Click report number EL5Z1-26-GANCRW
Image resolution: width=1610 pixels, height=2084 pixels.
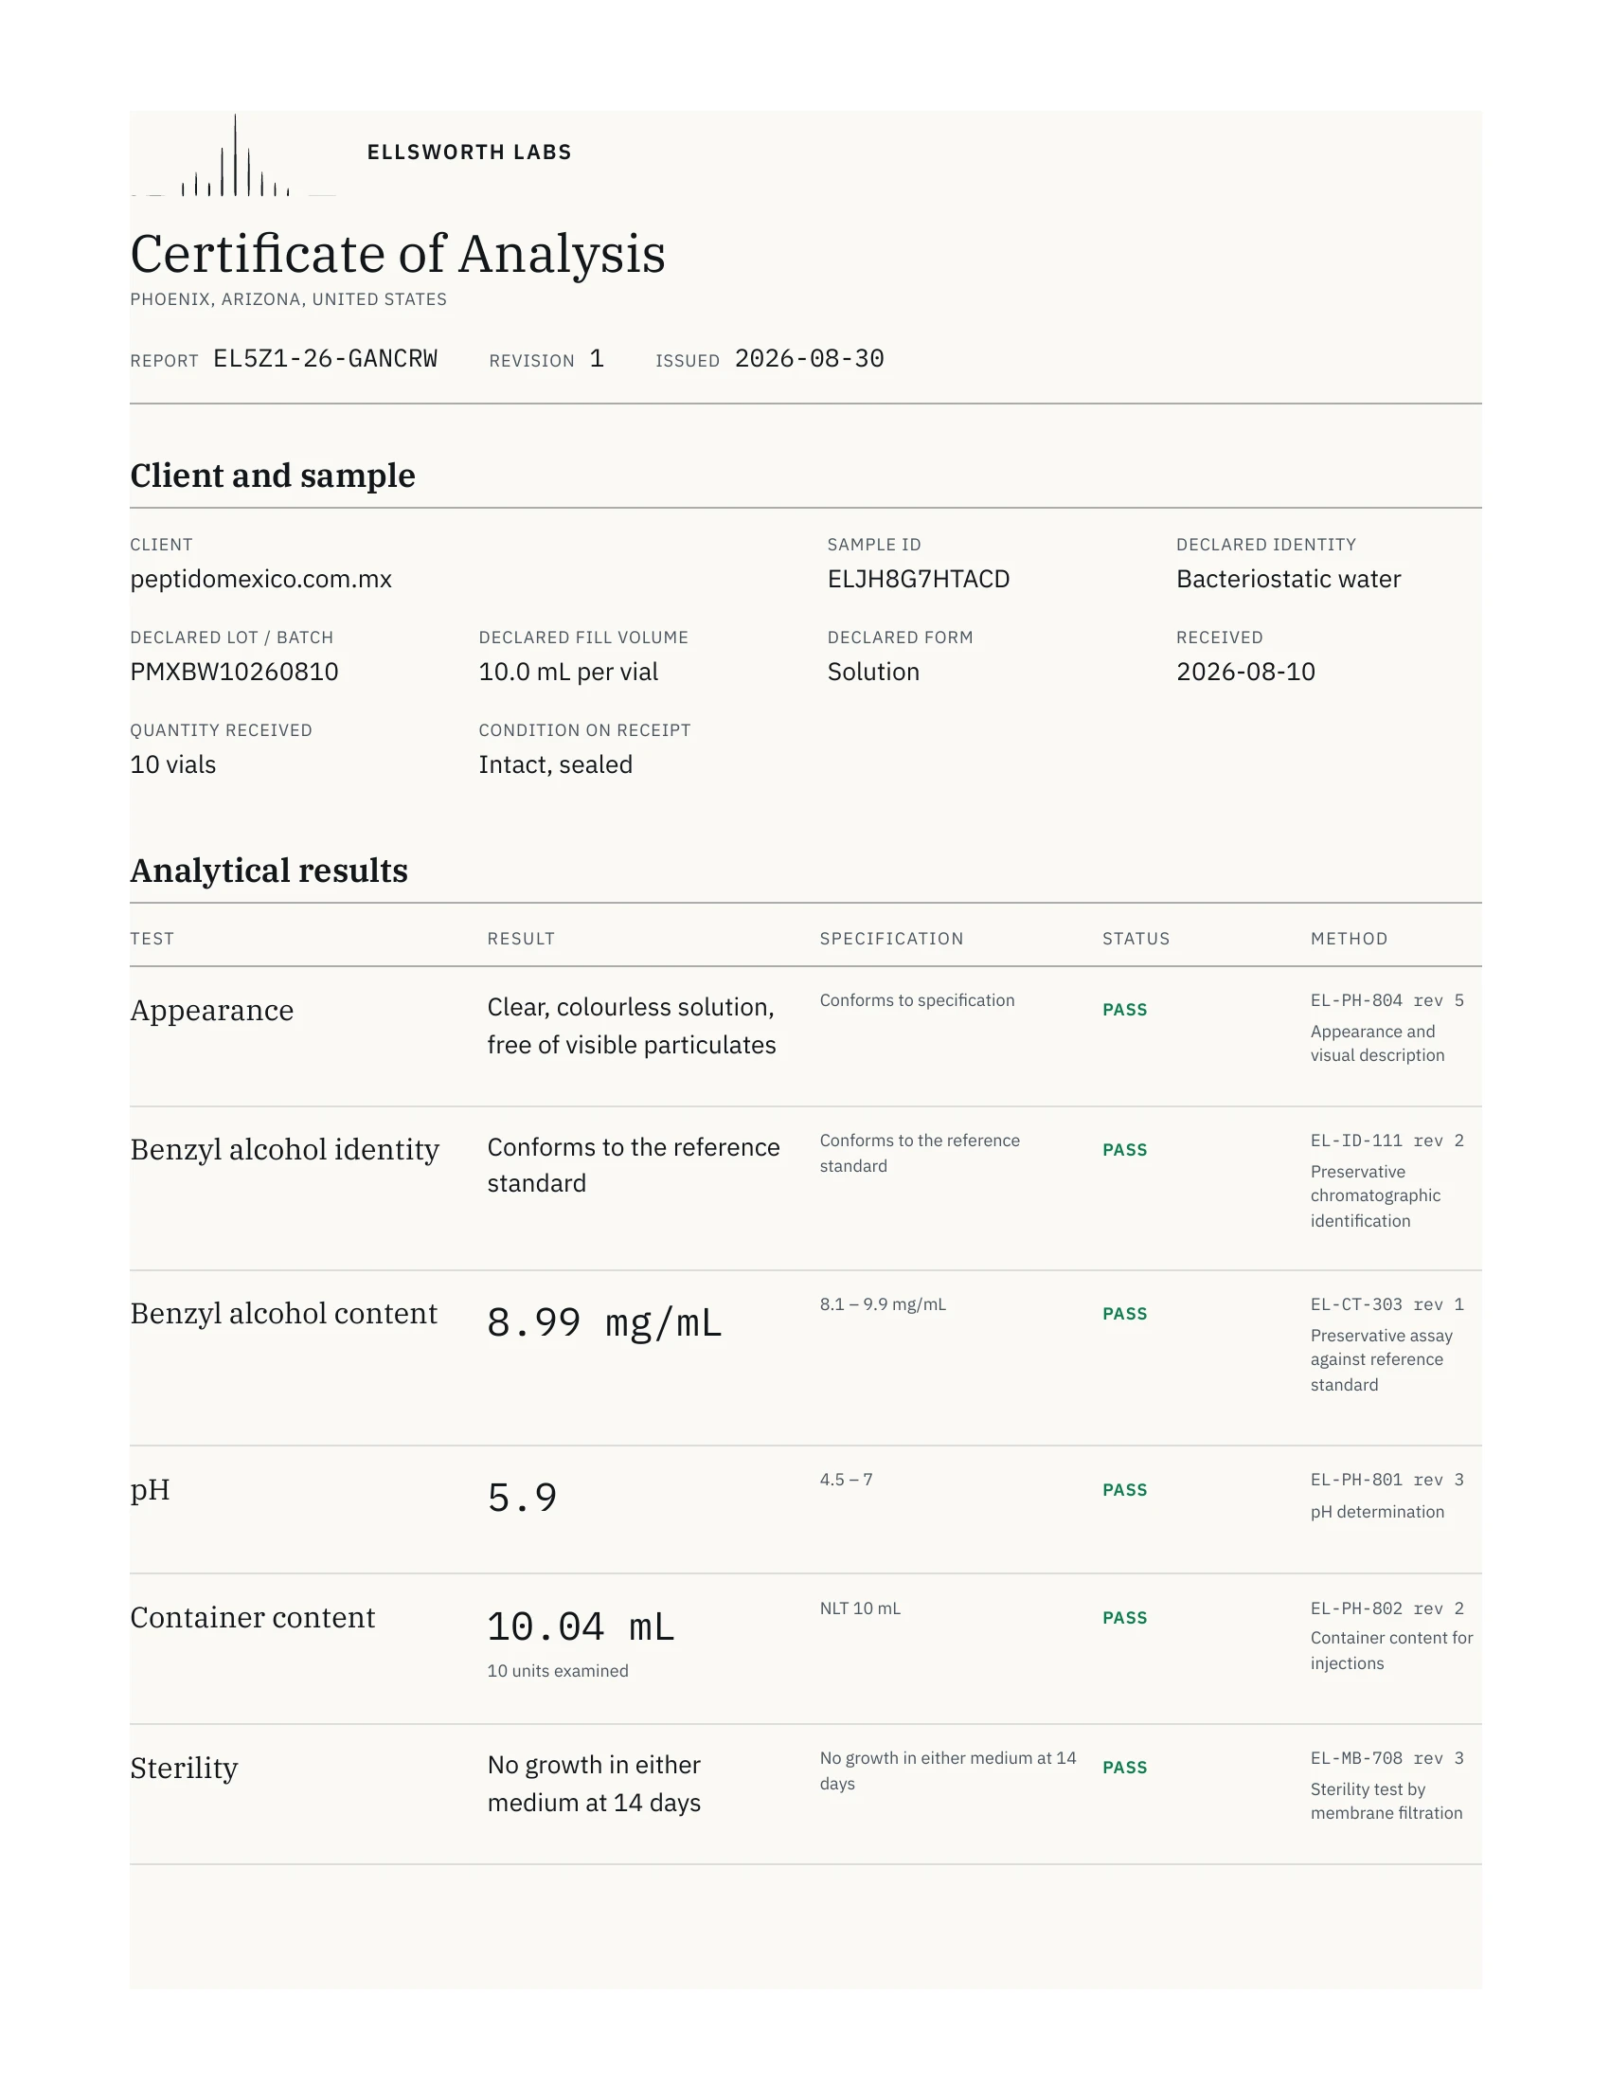pos(325,359)
